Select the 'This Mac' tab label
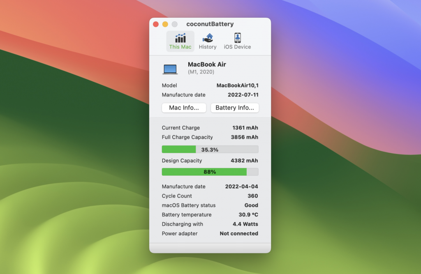Screen dimensions: 421x274 [180, 47]
